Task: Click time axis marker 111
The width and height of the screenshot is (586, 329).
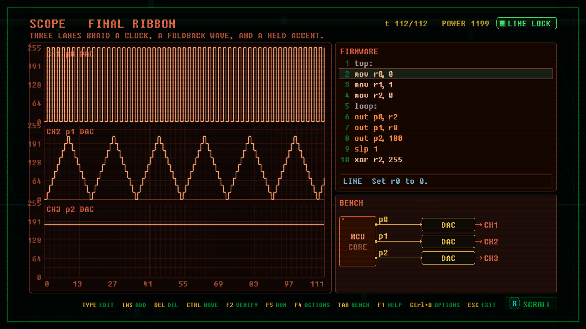Action: pos(317,284)
